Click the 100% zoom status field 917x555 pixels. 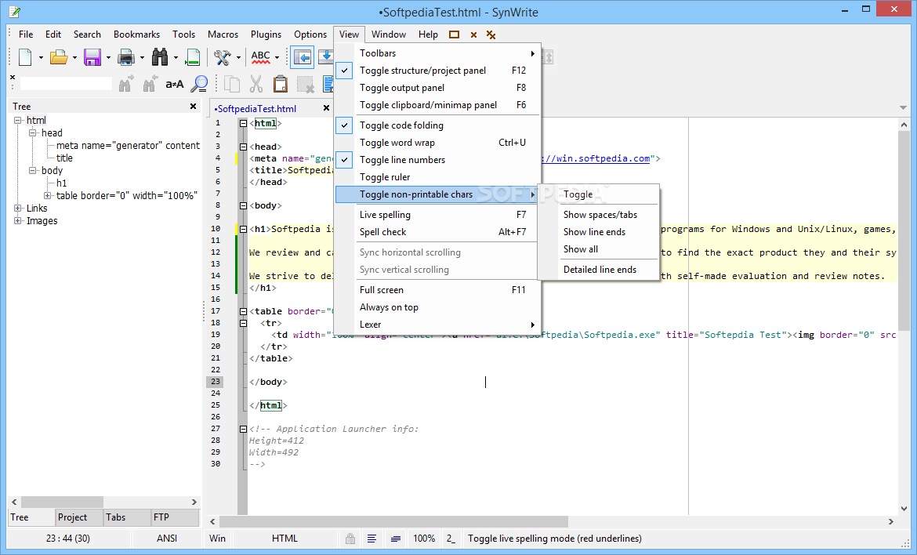click(424, 539)
